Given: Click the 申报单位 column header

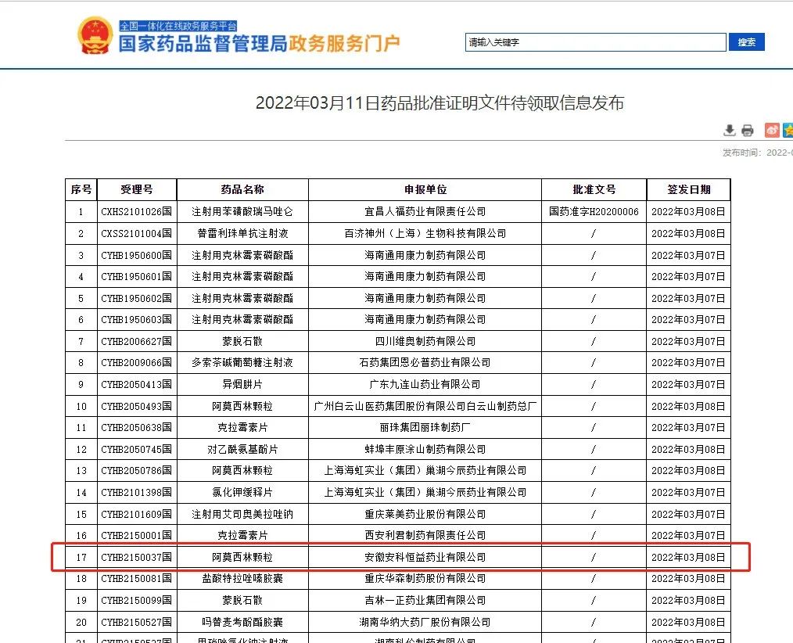Looking at the screenshot, I should (x=425, y=189).
